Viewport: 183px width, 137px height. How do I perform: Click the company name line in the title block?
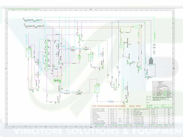(162, 97)
